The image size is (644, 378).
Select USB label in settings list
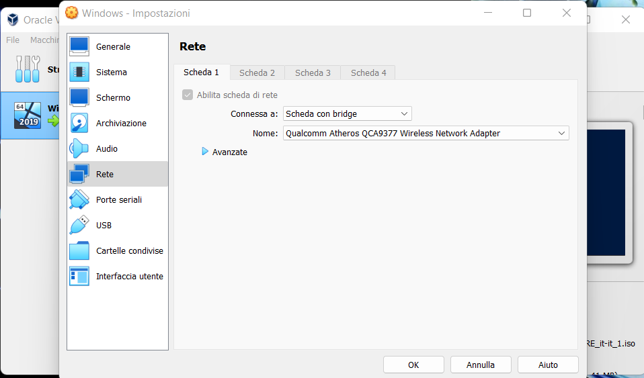tap(104, 226)
